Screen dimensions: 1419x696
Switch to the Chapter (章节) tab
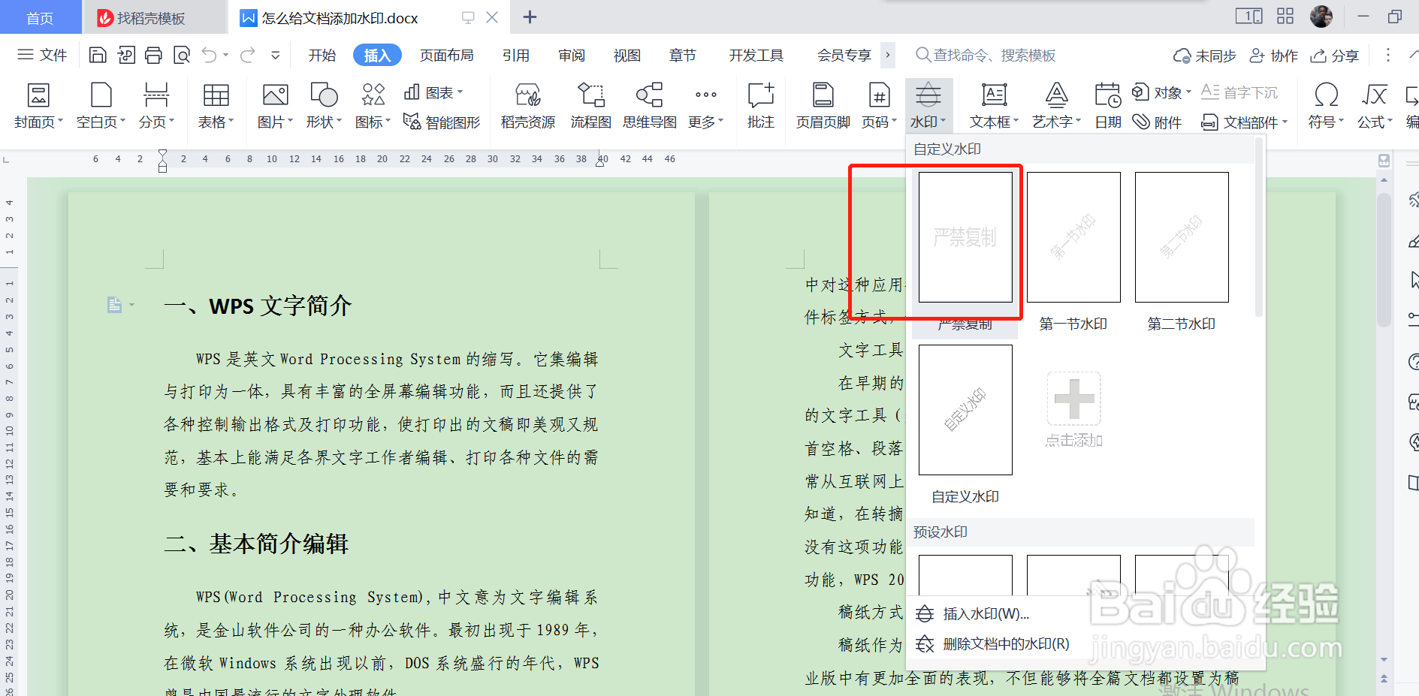pyautogui.click(x=683, y=55)
